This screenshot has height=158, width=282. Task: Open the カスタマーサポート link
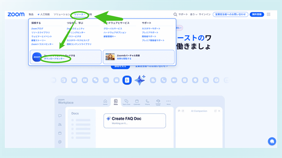click(x=151, y=29)
